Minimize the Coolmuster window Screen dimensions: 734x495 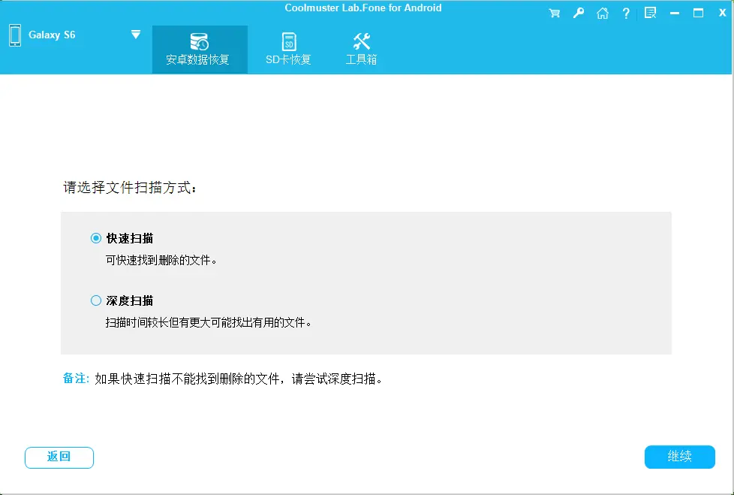coord(675,13)
